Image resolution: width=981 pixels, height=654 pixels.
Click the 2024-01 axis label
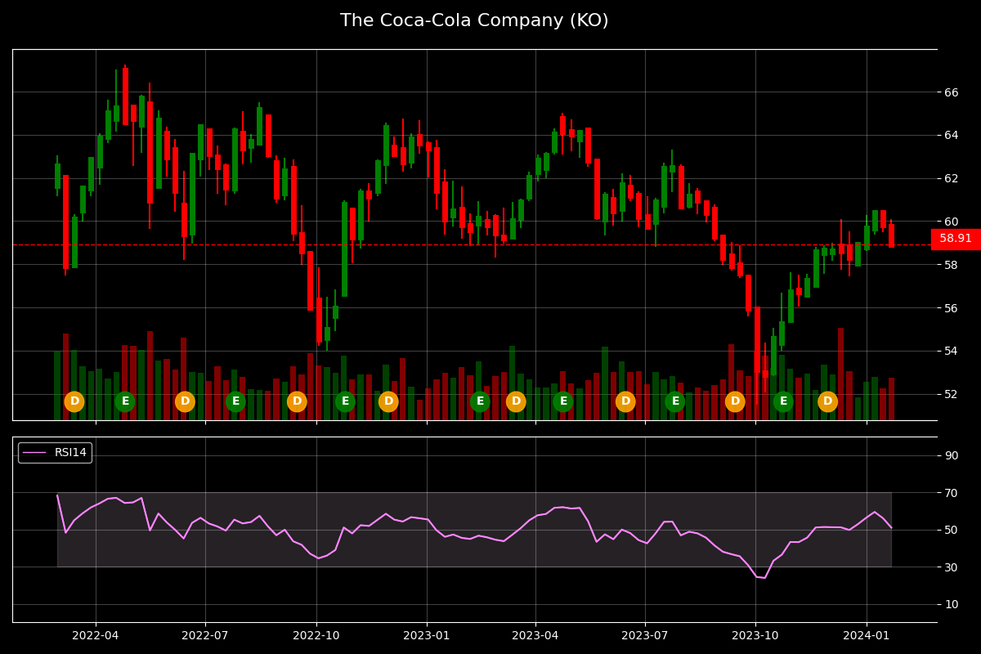[866, 634]
